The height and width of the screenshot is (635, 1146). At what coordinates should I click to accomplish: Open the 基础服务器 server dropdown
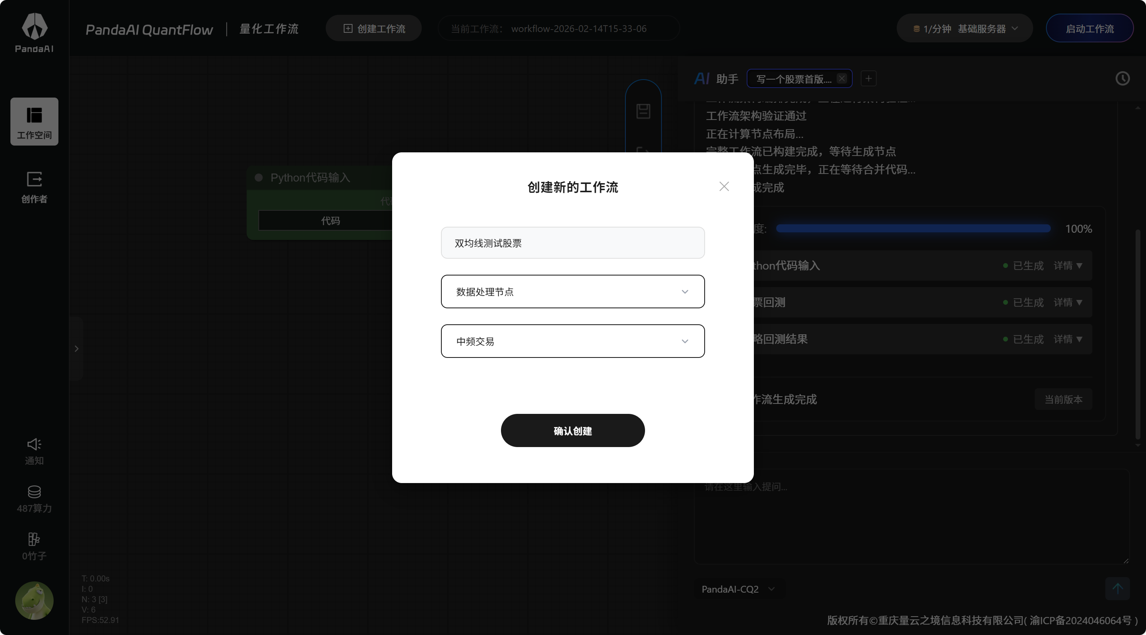tap(964, 28)
